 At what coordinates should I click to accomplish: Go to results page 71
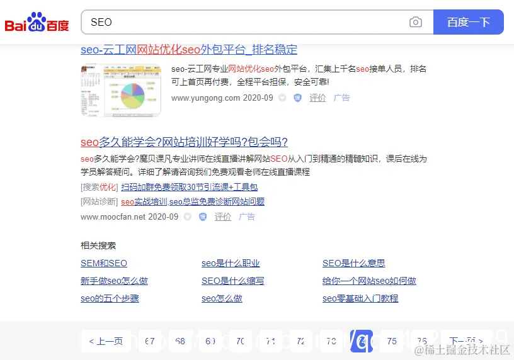(x=271, y=341)
